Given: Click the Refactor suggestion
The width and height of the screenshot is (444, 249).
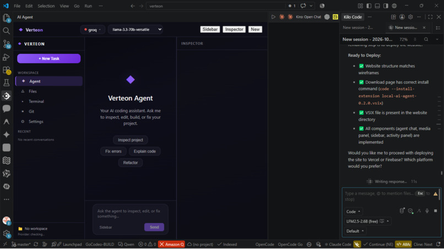Looking at the screenshot, I should point(130,163).
